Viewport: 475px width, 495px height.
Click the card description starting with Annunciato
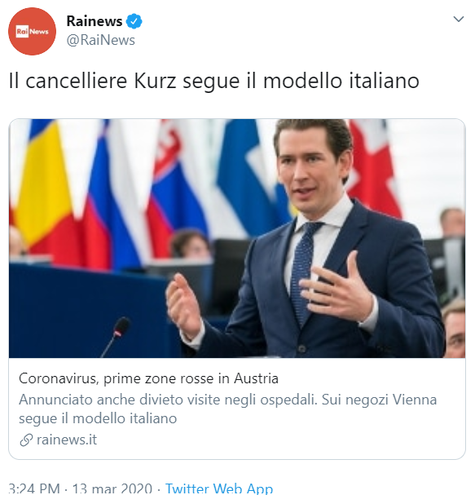point(227,409)
